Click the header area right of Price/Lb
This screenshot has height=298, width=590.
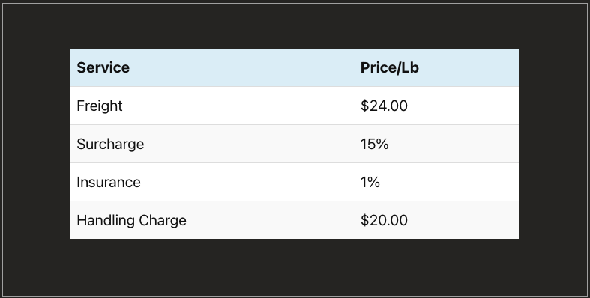[469, 67]
